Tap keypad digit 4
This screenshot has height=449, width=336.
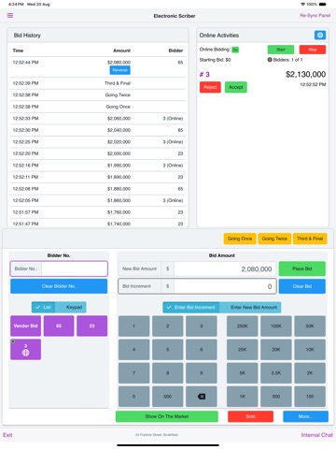click(x=133, y=350)
